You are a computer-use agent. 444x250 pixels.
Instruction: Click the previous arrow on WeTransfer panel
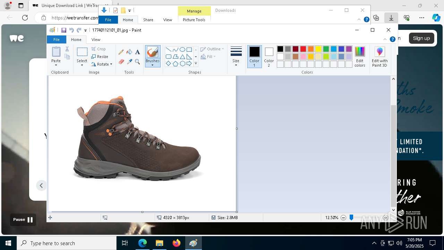(x=41, y=185)
